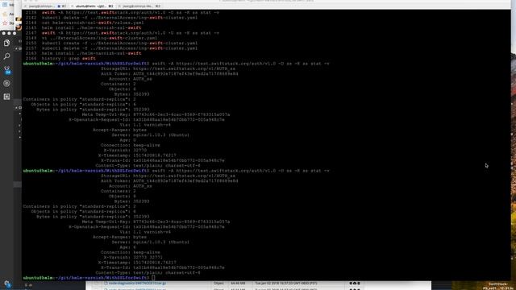Click history line 2148 cat values.yaml command

pyautogui.click(x=85, y=23)
